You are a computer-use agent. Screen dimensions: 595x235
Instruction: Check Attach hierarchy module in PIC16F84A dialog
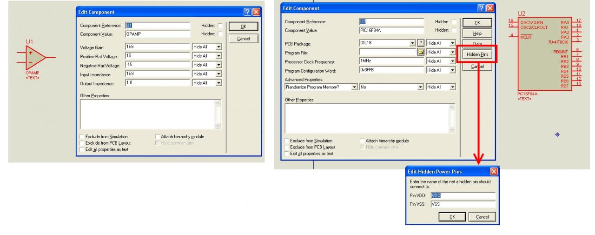click(362, 141)
